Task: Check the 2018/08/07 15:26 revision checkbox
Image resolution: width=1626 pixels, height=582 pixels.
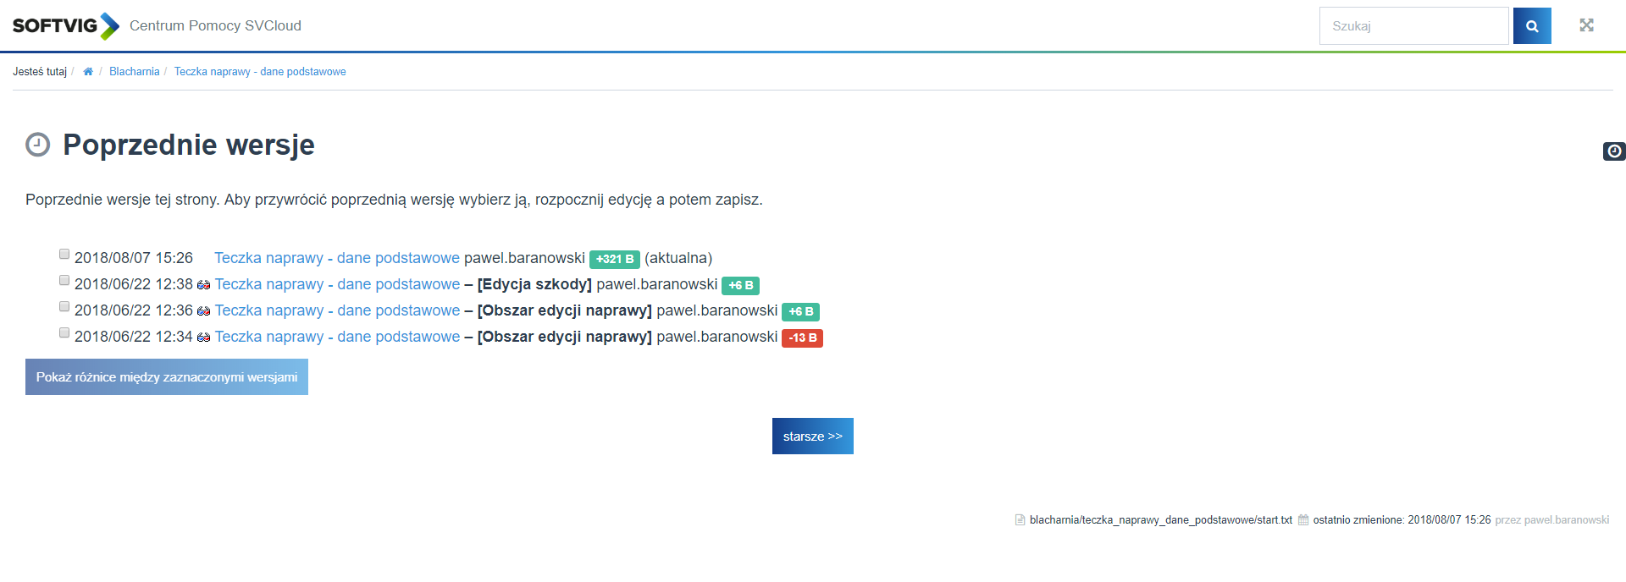Action: click(64, 254)
